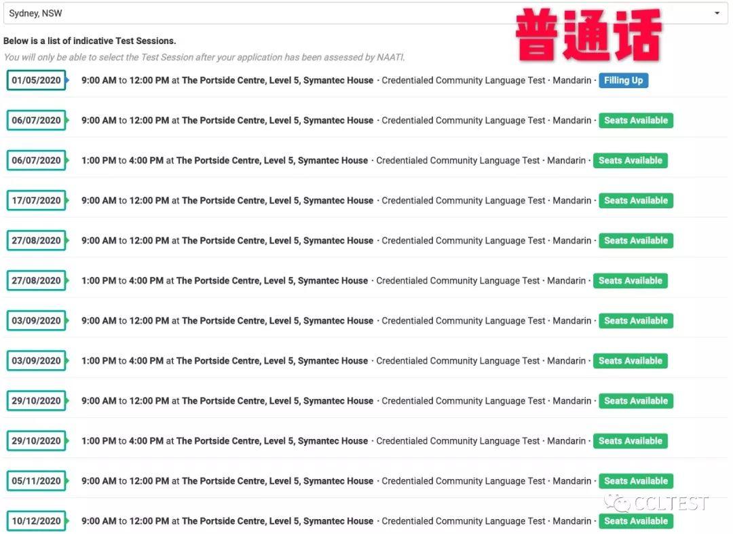Select the 10/12/2020 session date badge

point(37,521)
